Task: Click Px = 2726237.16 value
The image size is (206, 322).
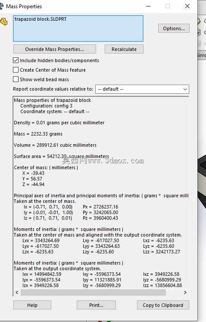Action: (100, 207)
